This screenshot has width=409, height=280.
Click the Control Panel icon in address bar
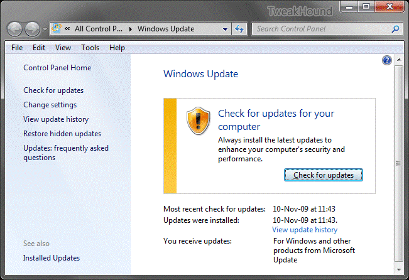pos(57,28)
